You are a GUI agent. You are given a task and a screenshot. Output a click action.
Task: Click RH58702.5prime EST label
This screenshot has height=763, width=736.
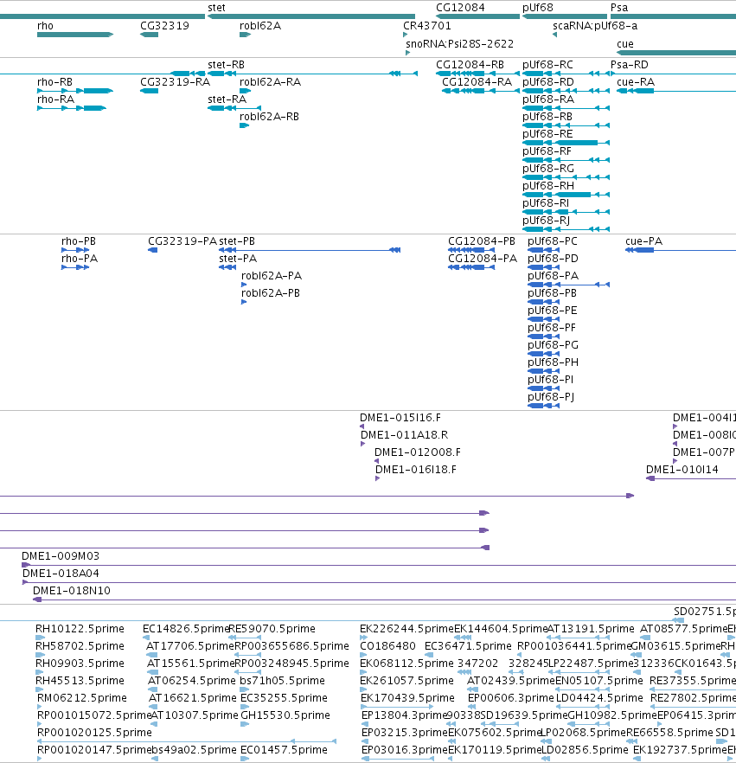pos(80,646)
